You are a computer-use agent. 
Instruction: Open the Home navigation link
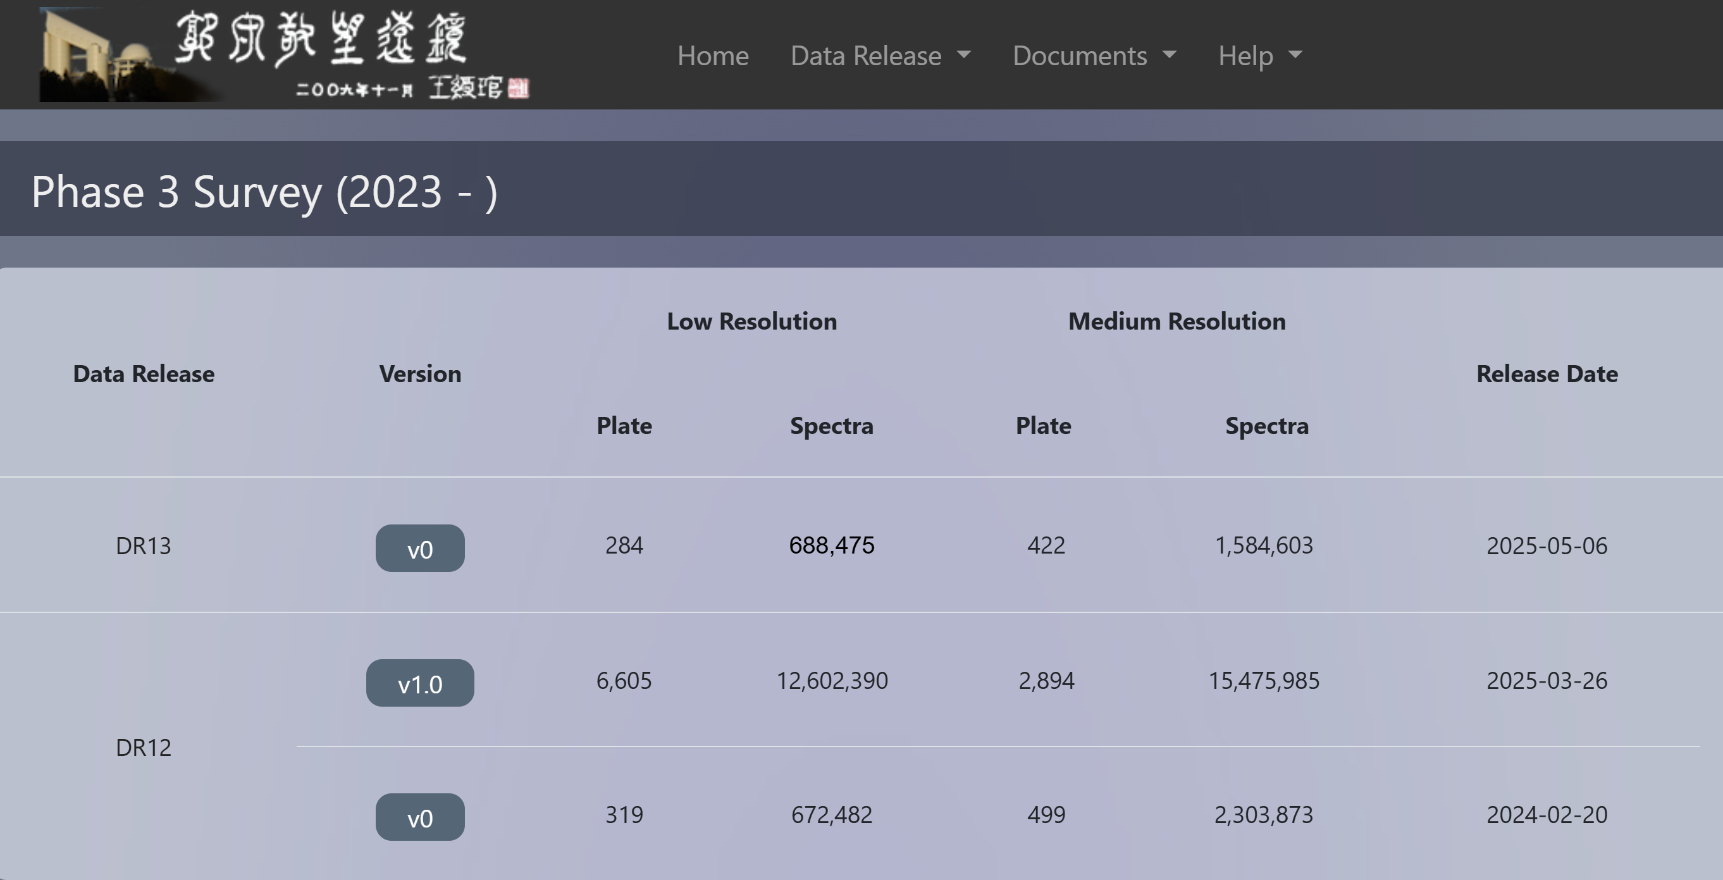[x=712, y=56]
